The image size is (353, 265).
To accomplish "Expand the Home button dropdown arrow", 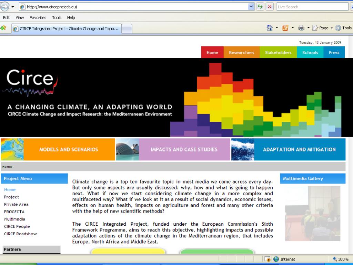I will (277, 28).
